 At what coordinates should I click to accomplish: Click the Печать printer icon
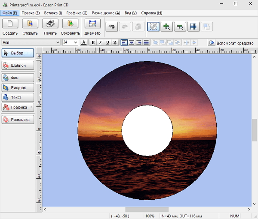coord(50,24)
